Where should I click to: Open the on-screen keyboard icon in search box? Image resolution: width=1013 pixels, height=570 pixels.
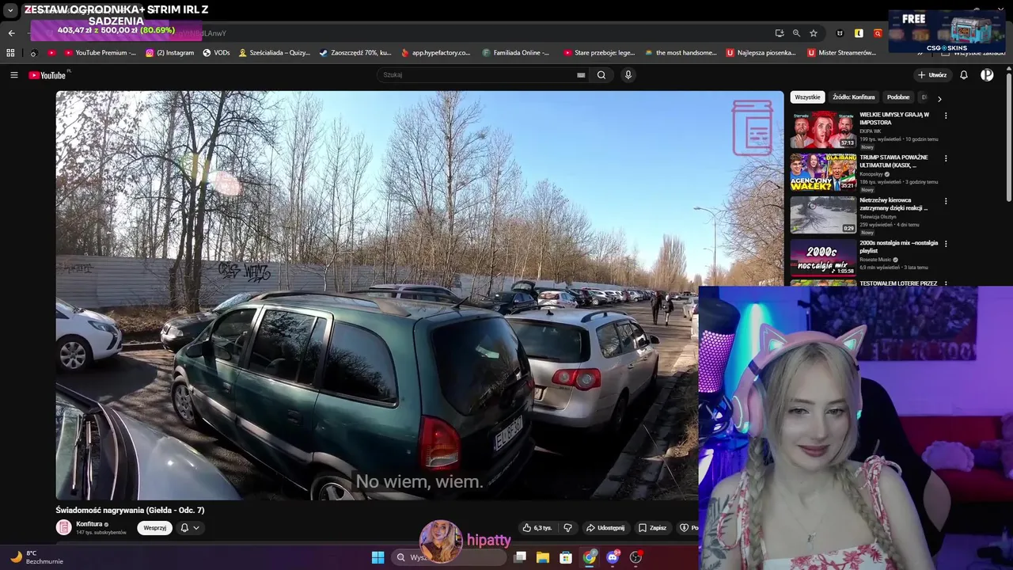[581, 75]
